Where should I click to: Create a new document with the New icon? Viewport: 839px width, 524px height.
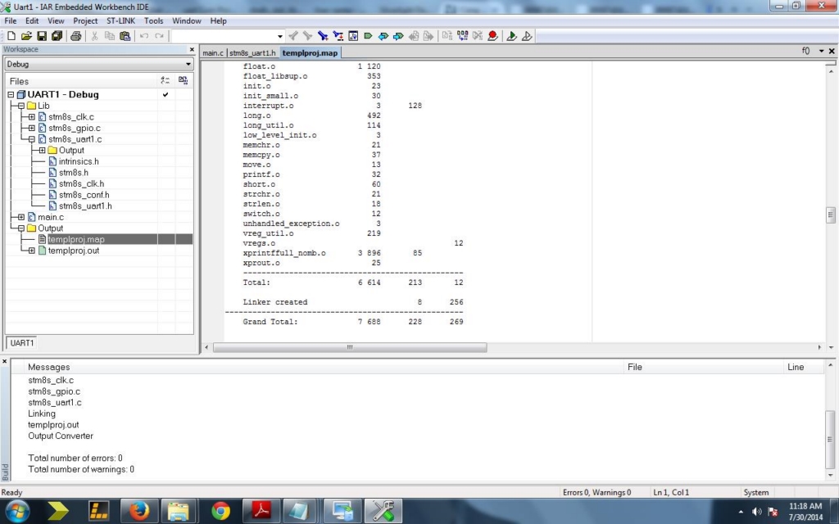click(x=11, y=36)
